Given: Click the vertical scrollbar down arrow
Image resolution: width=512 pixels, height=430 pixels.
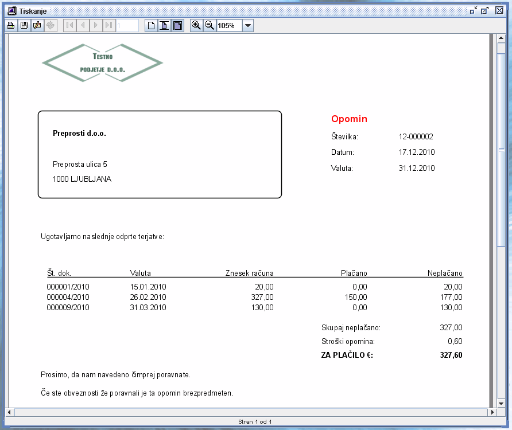Looking at the screenshot, I should (x=501, y=402).
